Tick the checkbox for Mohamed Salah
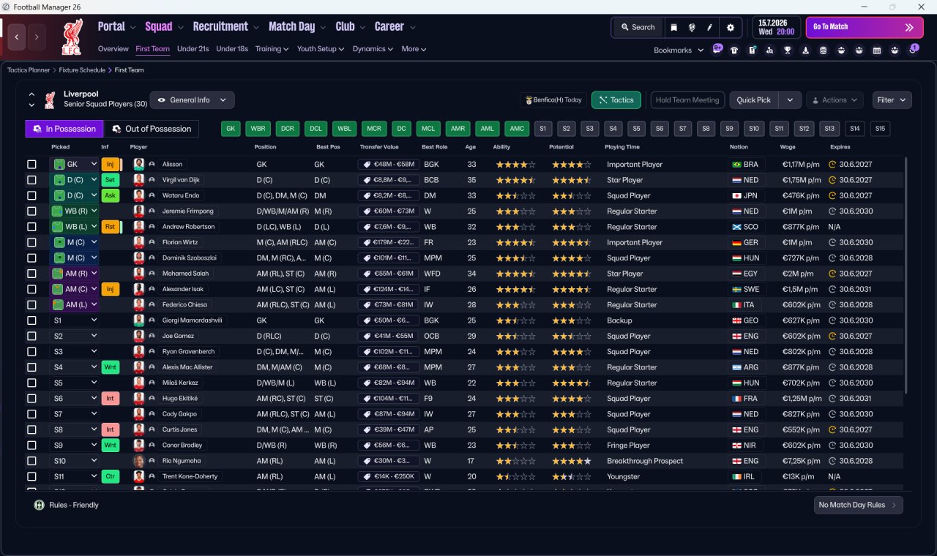 (31, 274)
